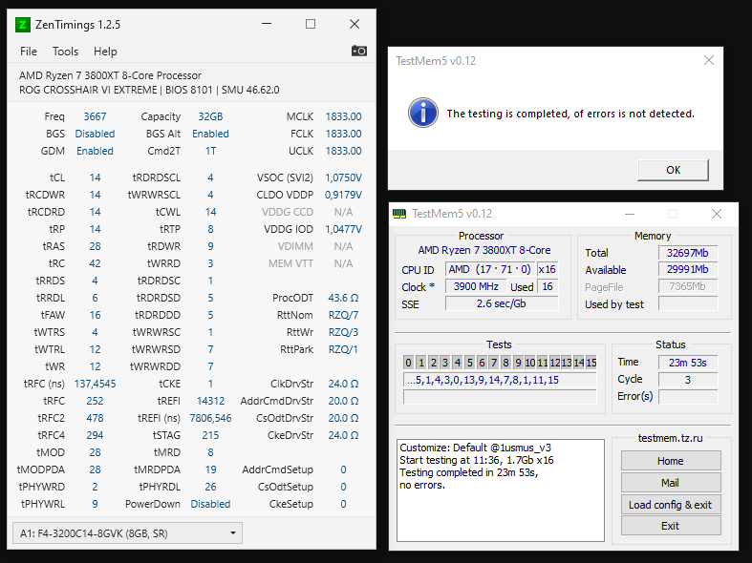Click the PowerDown value Disabled
The height and width of the screenshot is (563, 752).
coord(210,504)
